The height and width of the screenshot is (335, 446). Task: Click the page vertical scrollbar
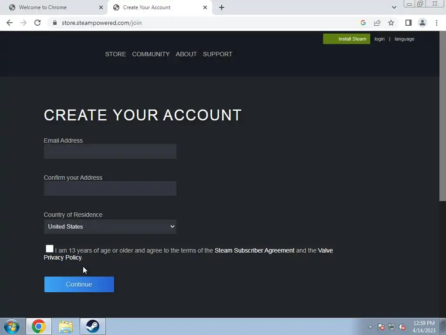(443, 116)
